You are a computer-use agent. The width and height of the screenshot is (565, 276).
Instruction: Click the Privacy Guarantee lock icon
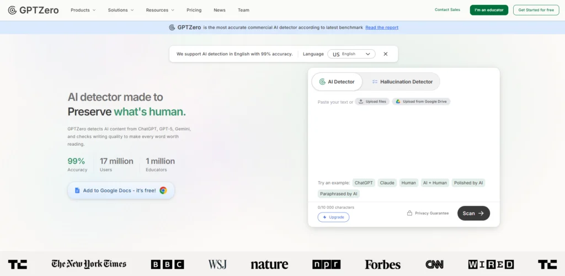(409, 213)
